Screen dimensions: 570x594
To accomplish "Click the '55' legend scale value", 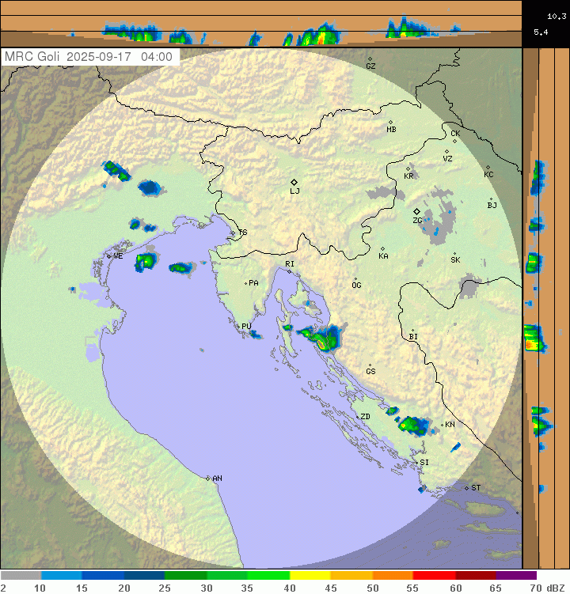I will (x=412, y=588).
